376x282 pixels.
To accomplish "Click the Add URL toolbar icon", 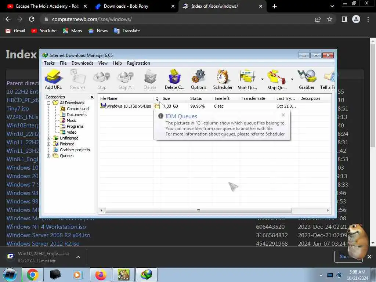I will (53, 79).
